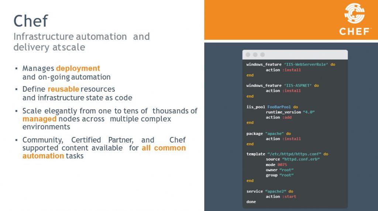Click the subtitle 'Infrastructure automation and'

click(x=82, y=36)
